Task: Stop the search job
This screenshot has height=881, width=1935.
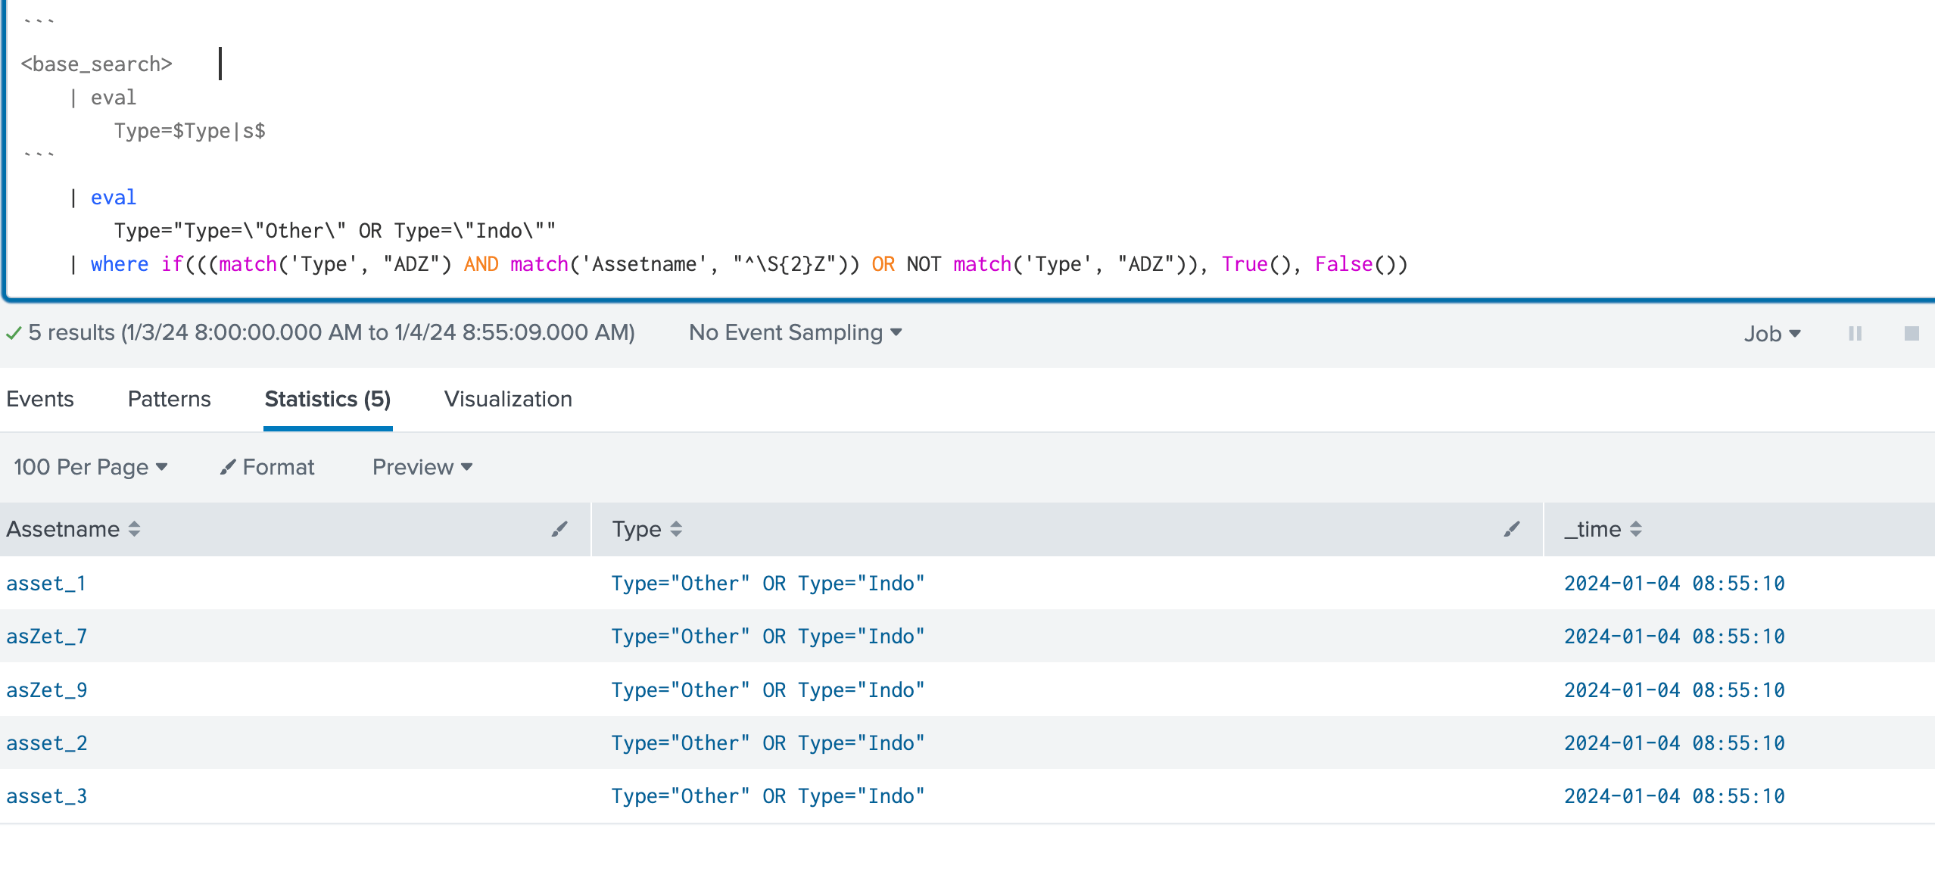Action: tap(1911, 333)
